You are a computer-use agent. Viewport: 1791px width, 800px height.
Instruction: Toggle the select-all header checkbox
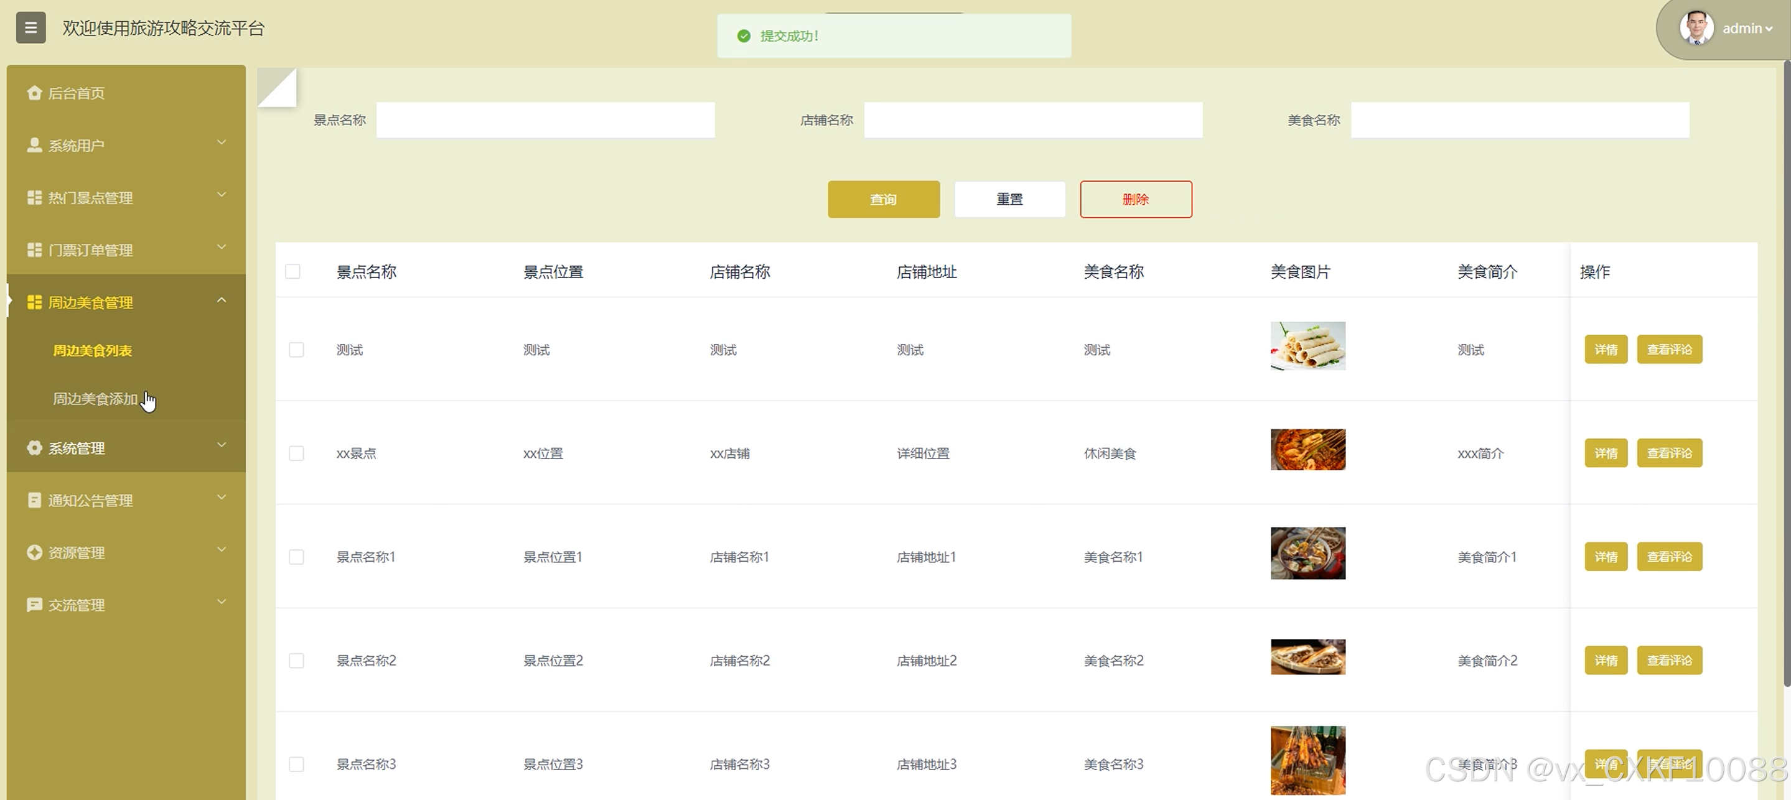tap(292, 271)
